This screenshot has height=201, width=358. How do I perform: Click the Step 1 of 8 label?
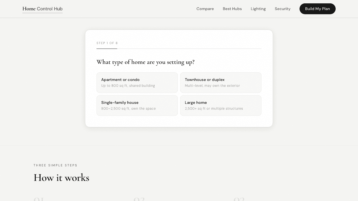[x=107, y=43]
